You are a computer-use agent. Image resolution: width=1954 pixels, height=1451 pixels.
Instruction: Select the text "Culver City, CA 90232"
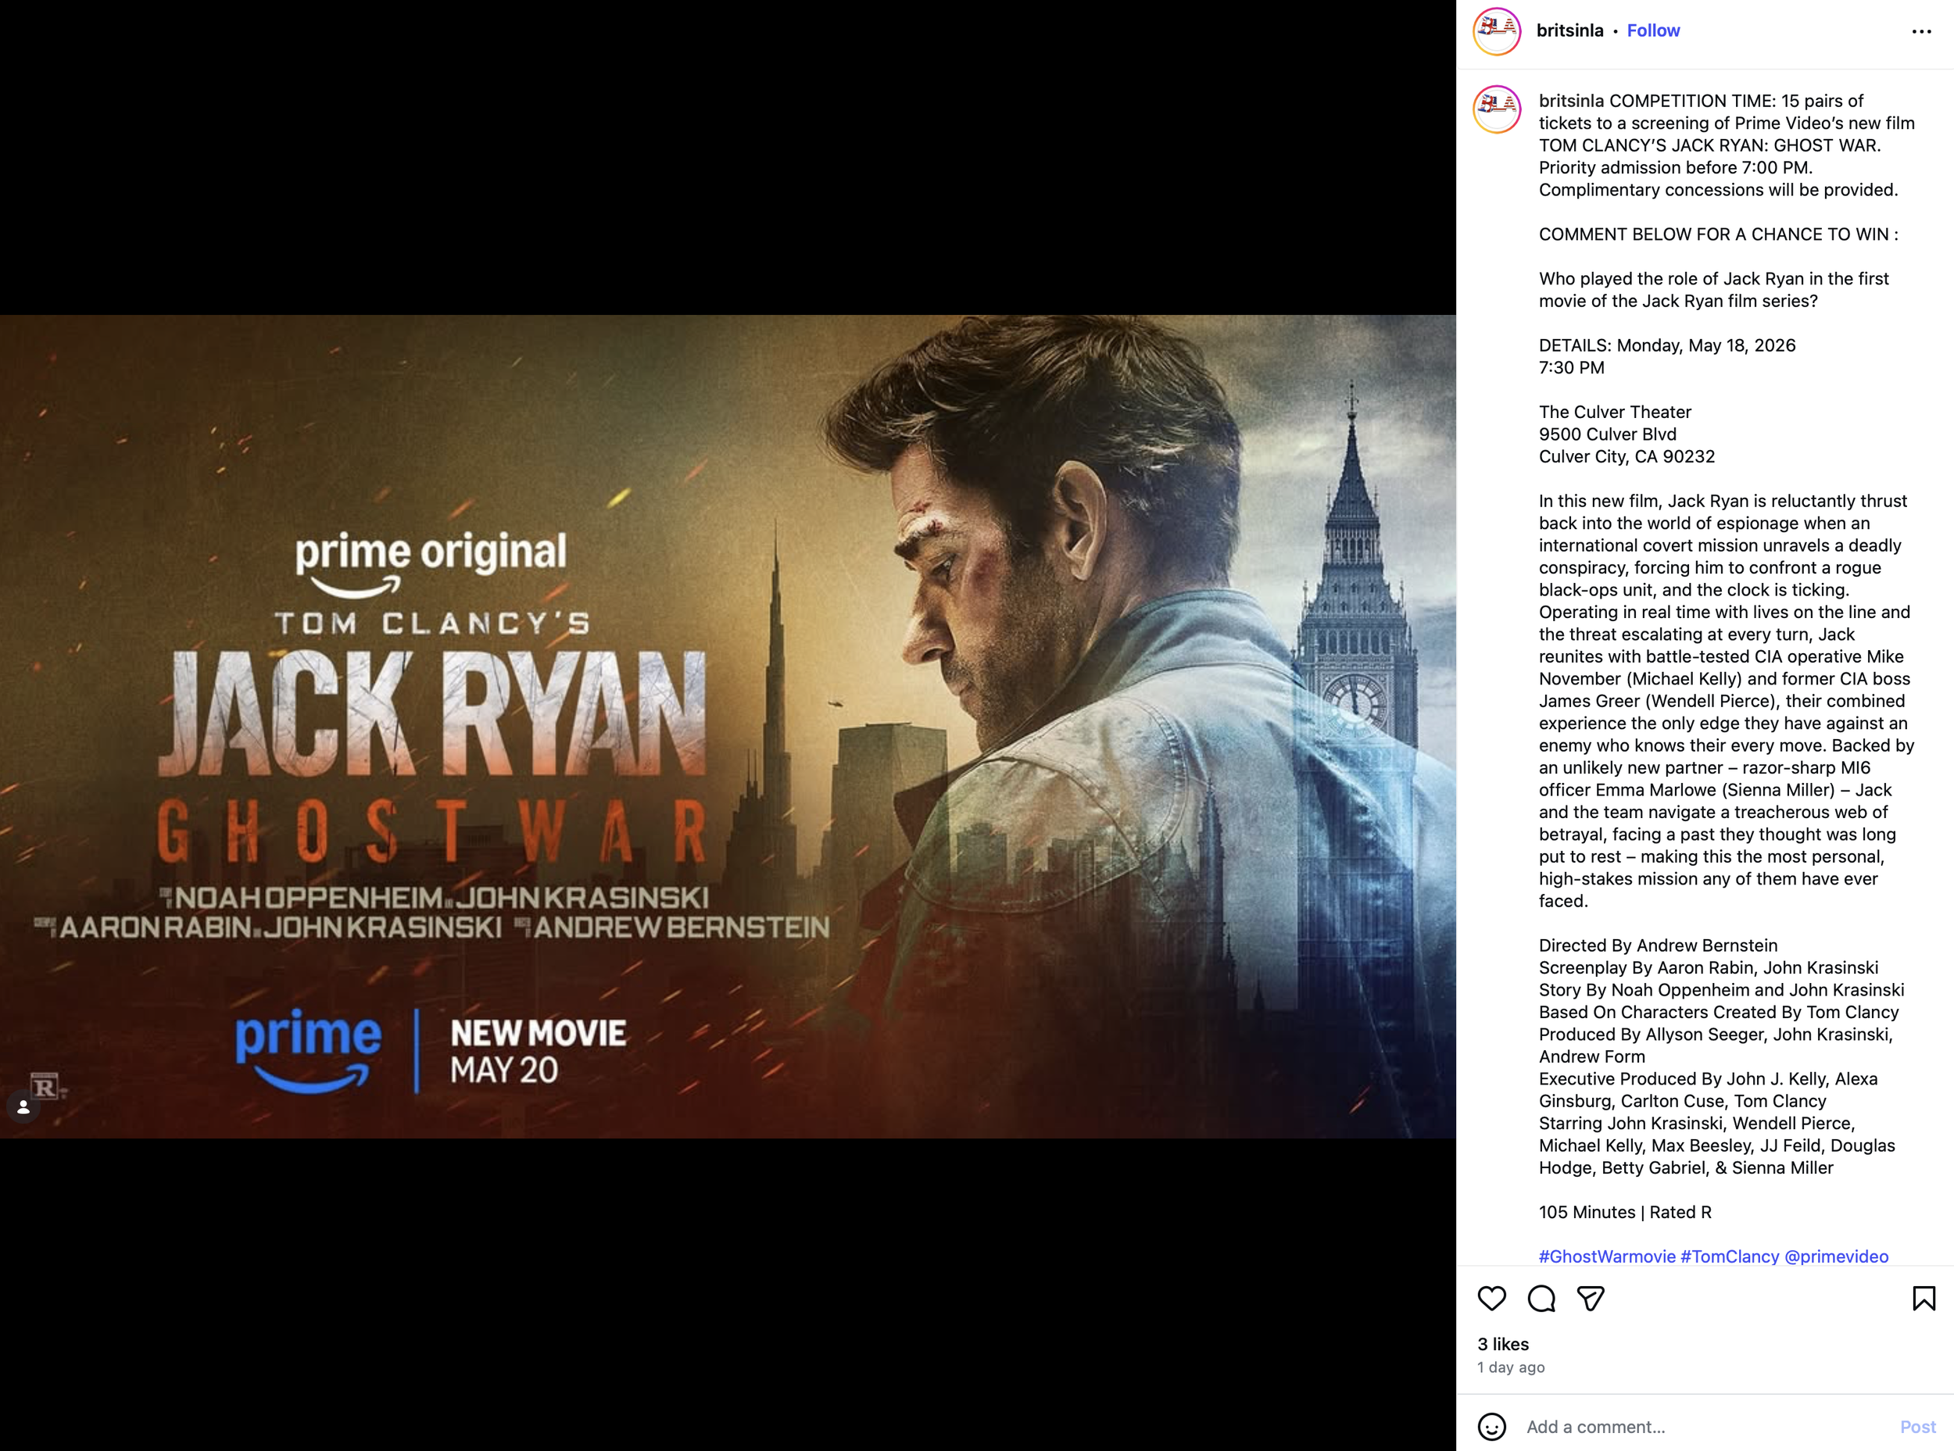[1627, 456]
